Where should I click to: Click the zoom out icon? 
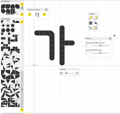tap(61, 73)
